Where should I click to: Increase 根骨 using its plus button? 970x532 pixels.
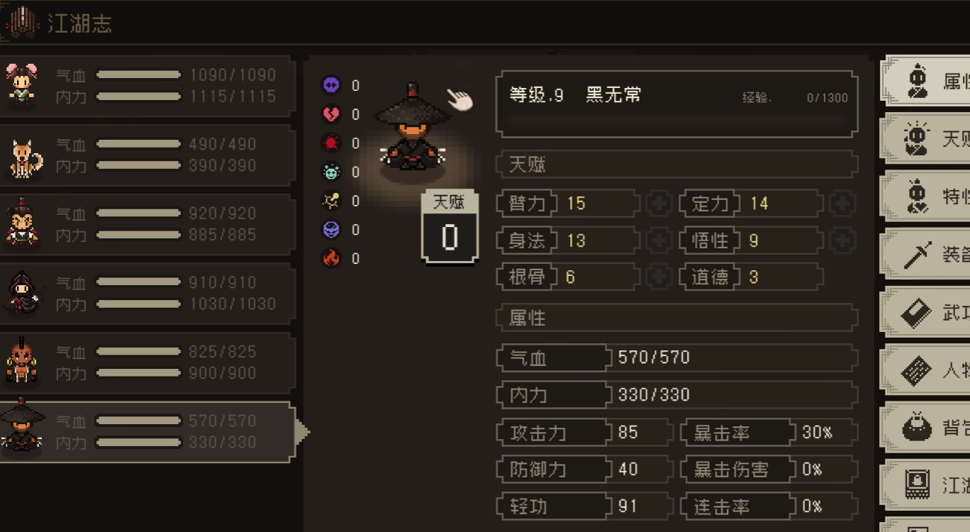click(658, 277)
